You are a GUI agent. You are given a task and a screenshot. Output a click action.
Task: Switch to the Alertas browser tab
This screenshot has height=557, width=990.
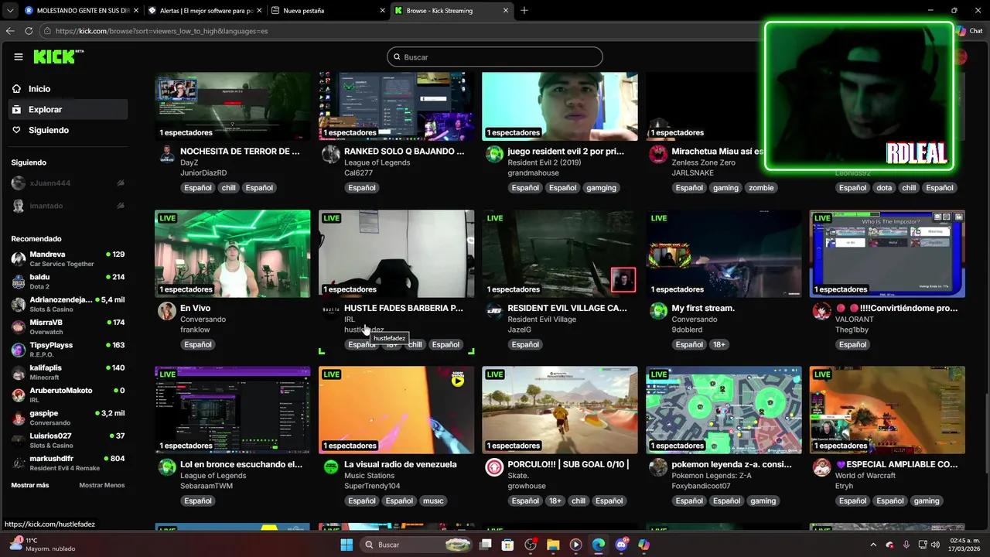[x=205, y=10]
